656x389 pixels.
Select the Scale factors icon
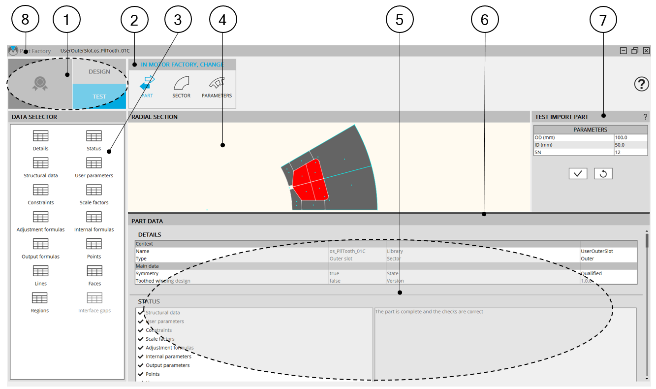94,191
